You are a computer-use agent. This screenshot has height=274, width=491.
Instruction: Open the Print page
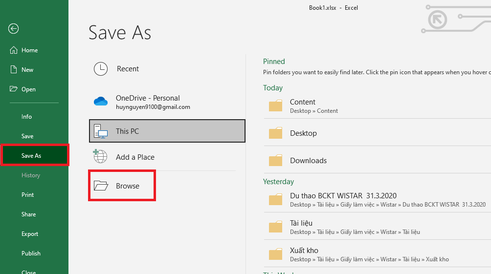click(x=28, y=195)
